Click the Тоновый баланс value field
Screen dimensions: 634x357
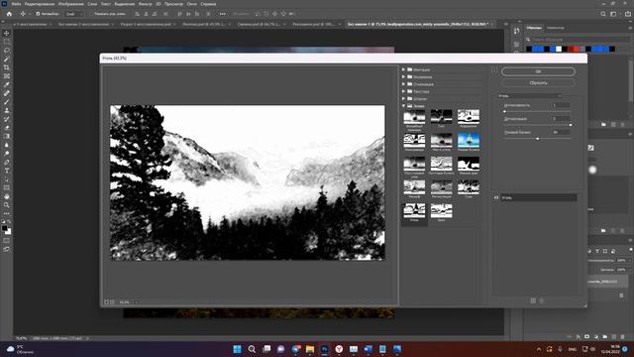pyautogui.click(x=562, y=132)
